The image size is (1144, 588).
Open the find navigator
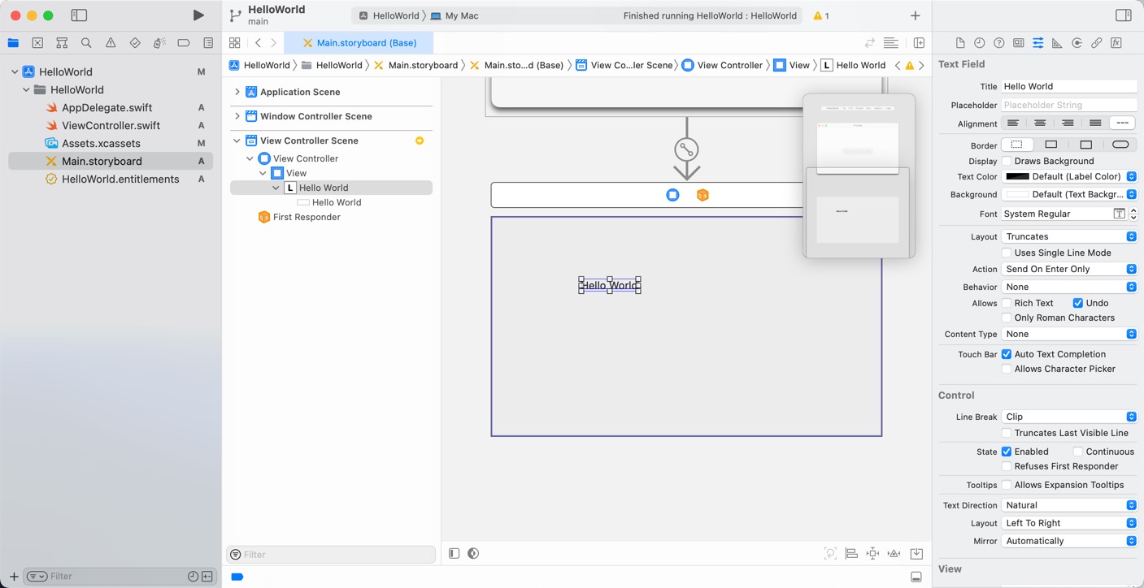(x=86, y=43)
